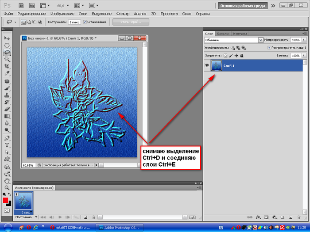Select the Custom Shape tool
Image resolution: width=310 pixels, height=232 pixels.
7,159
